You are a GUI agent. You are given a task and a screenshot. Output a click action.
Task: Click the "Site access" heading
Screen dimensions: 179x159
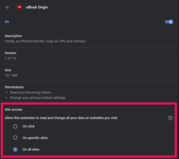[14, 110]
